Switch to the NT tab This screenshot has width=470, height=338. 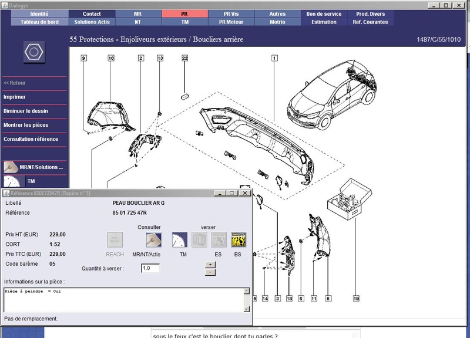pos(138,22)
